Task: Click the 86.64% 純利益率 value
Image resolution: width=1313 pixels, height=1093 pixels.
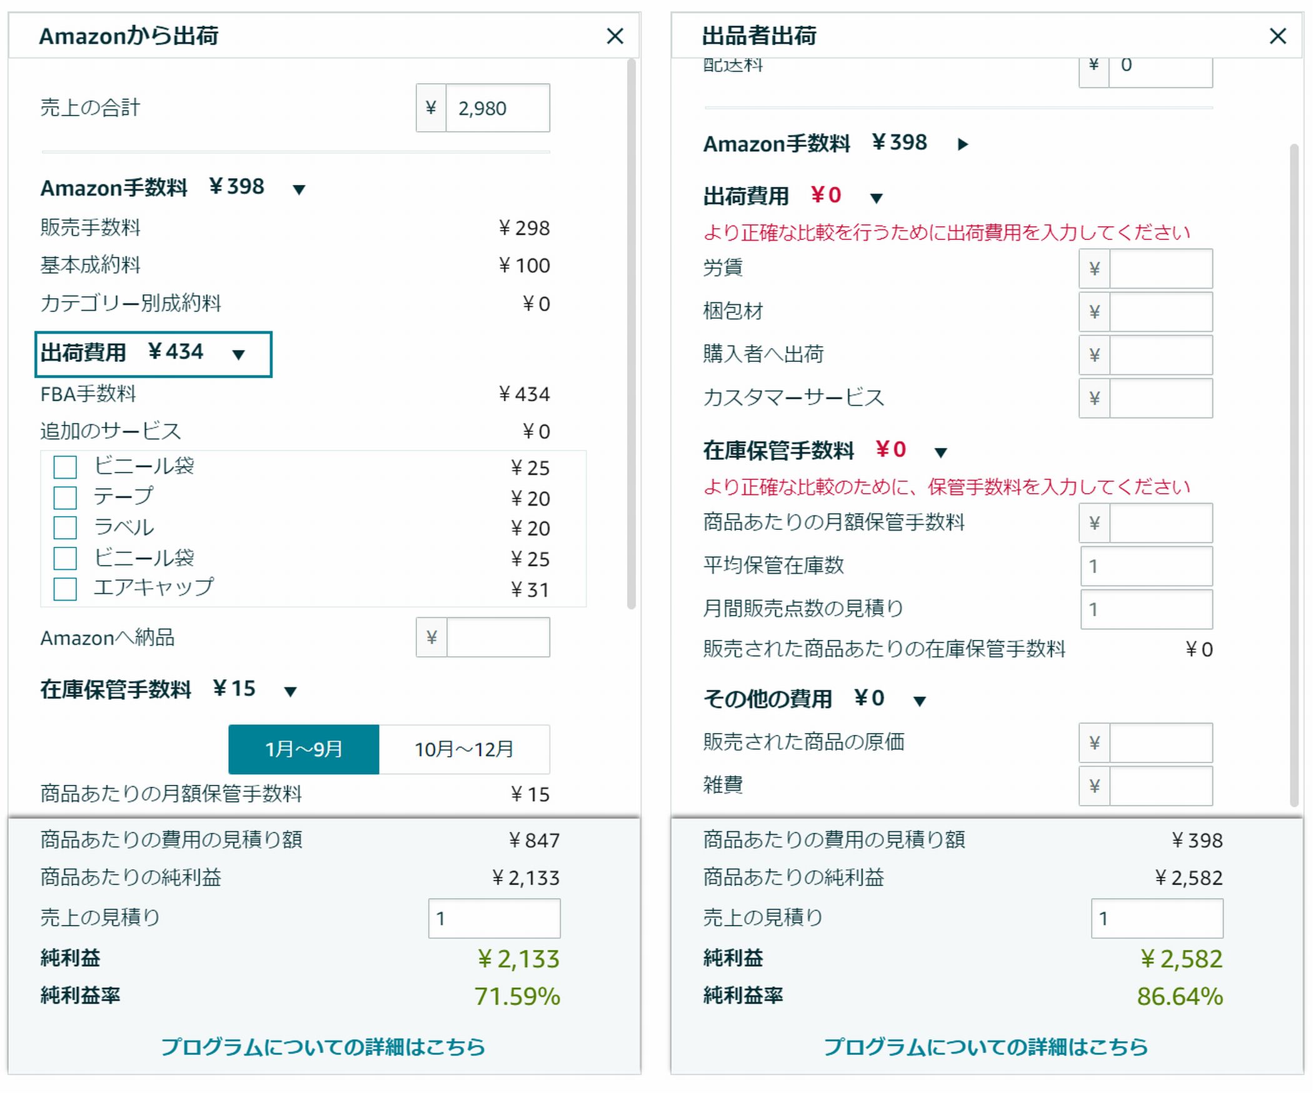Action: pyautogui.click(x=1180, y=997)
